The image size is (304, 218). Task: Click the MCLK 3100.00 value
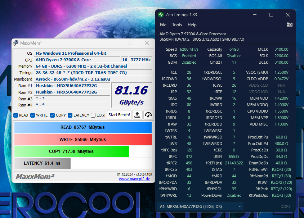pos(281,49)
